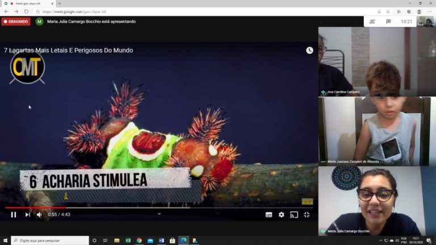Reload the Meet page
The height and width of the screenshot is (245, 436).
click(x=26, y=12)
